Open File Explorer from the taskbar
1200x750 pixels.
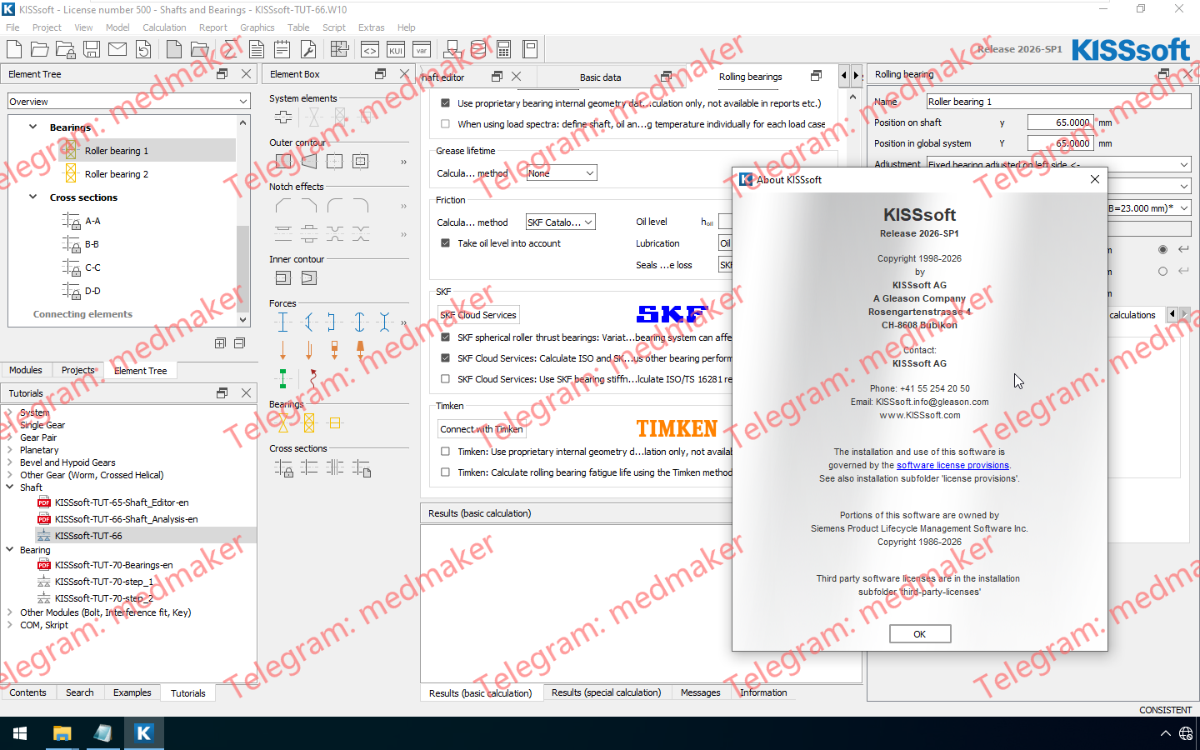click(62, 733)
